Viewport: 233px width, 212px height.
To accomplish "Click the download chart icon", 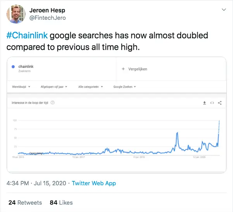I will coord(204,103).
